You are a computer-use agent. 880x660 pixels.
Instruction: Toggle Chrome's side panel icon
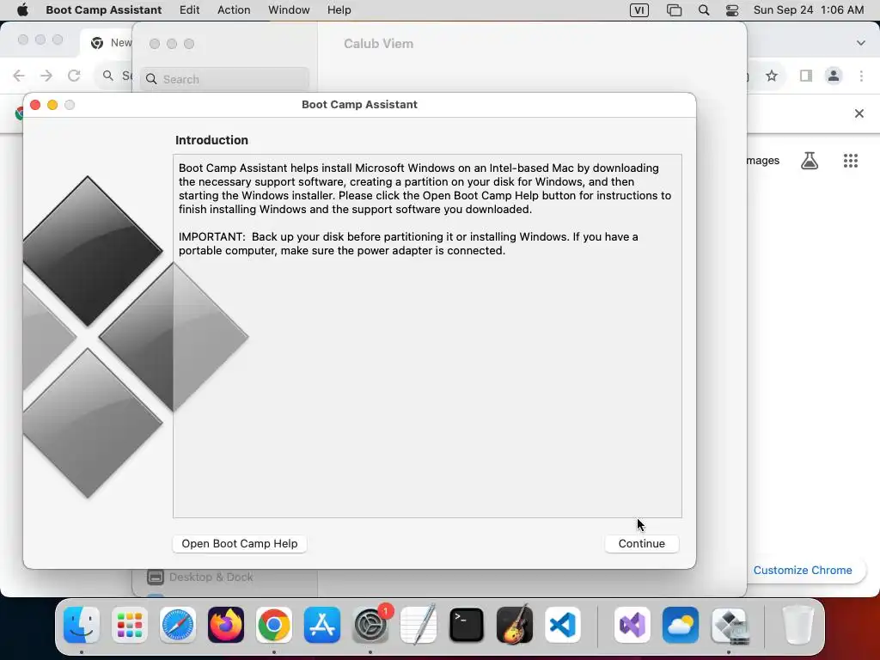pos(806,76)
